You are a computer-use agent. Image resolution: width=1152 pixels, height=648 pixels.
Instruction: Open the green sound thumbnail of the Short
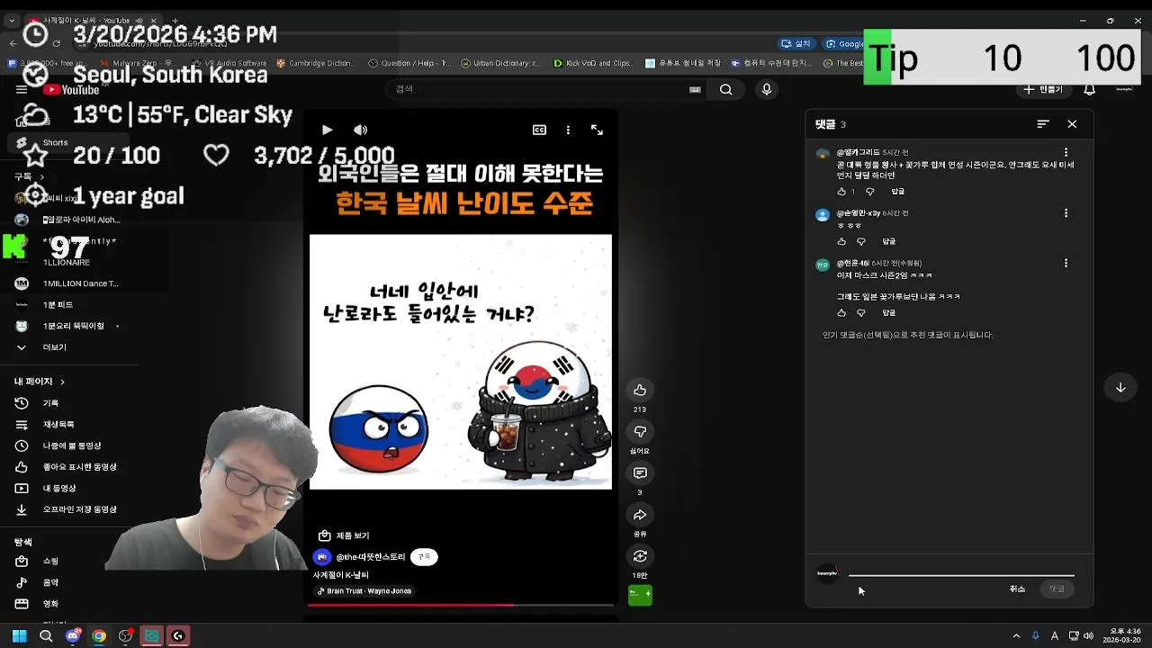point(640,595)
